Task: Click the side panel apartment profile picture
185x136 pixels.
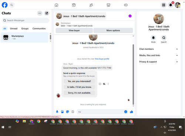Action: [x=159, y=19]
